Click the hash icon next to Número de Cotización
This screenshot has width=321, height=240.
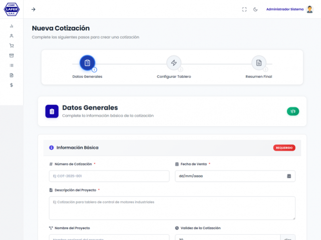point(51,164)
